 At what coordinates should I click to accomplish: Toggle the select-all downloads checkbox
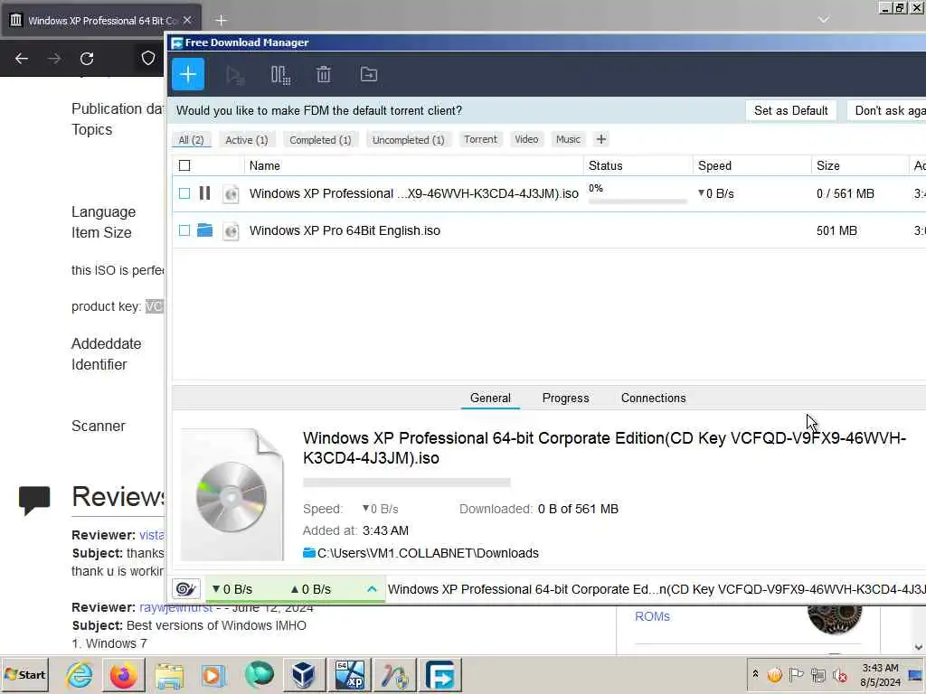tap(184, 165)
